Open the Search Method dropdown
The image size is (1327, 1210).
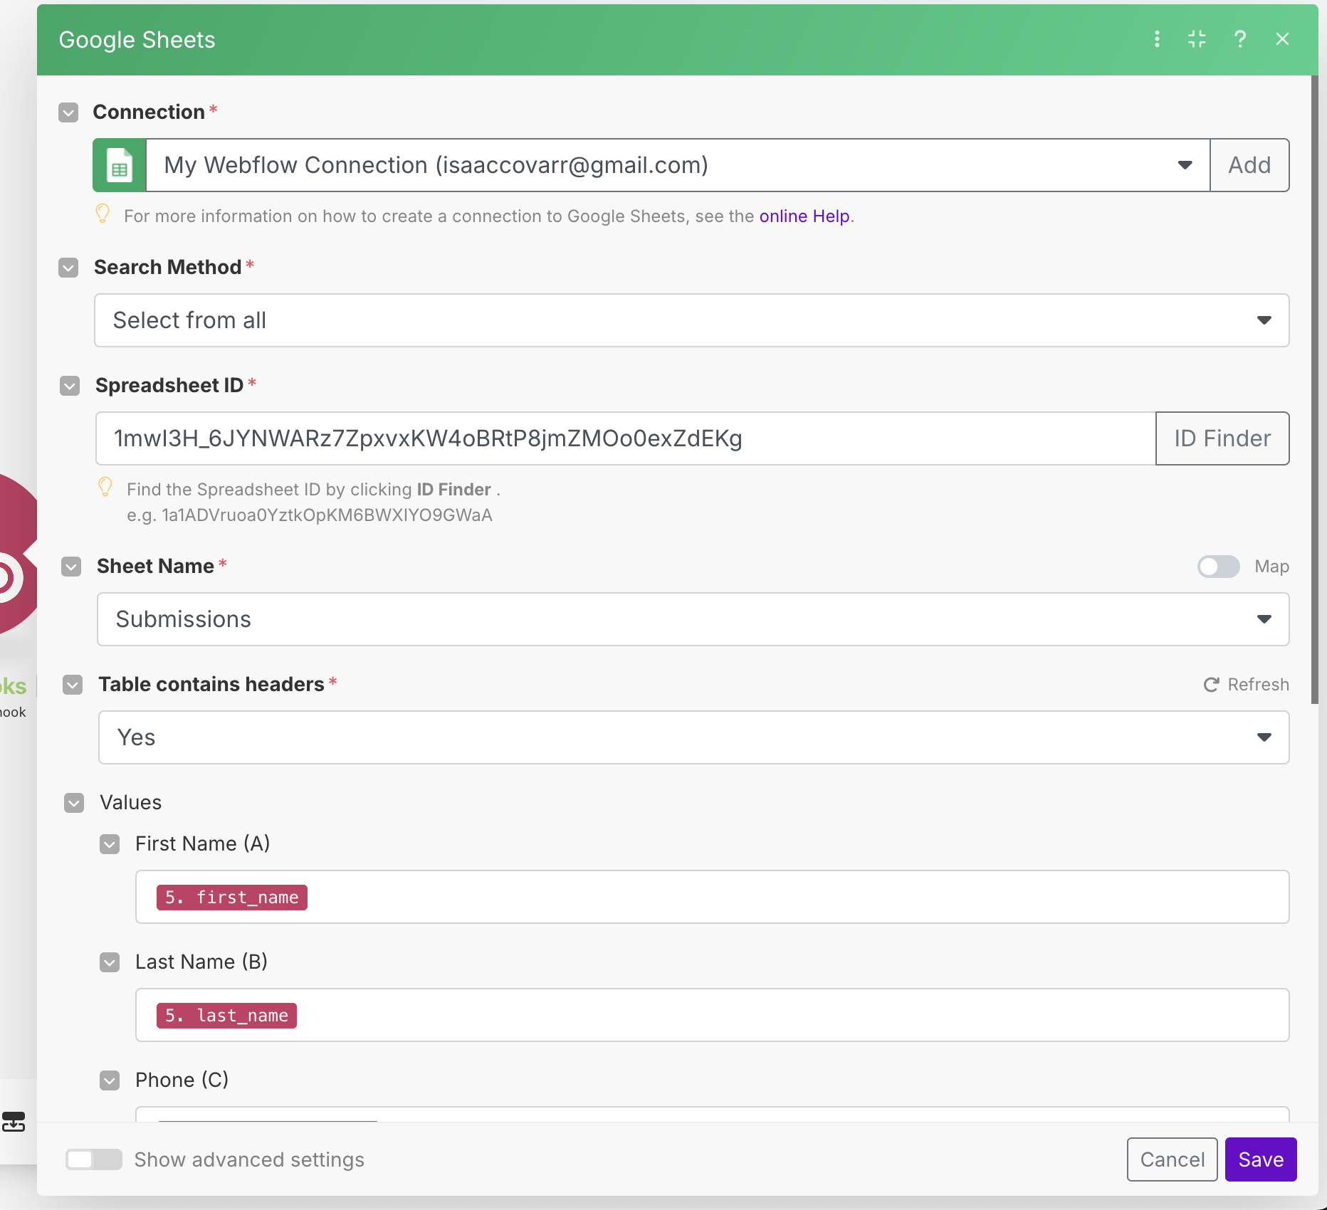[692, 320]
